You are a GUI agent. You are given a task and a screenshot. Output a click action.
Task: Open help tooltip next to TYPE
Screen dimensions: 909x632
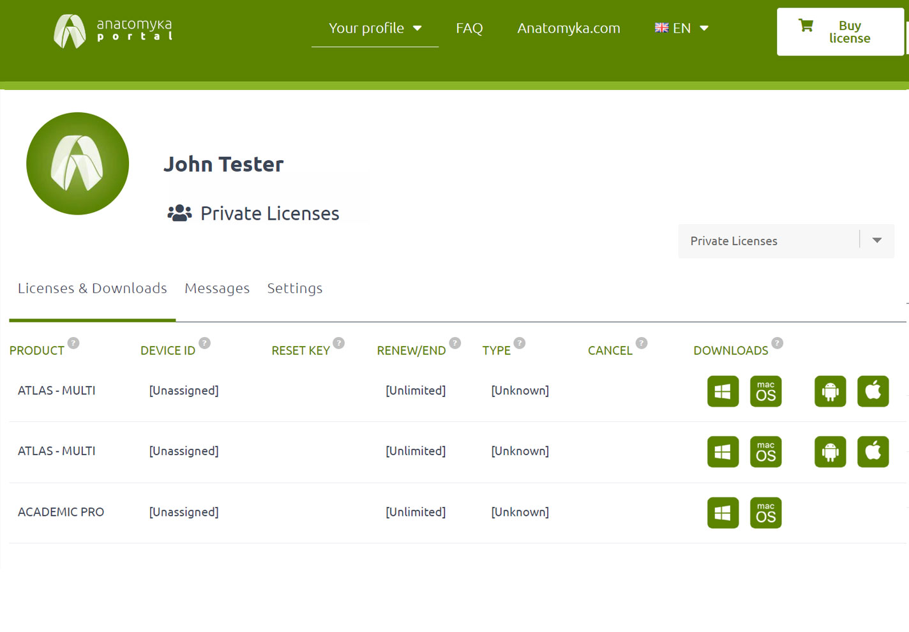click(520, 343)
